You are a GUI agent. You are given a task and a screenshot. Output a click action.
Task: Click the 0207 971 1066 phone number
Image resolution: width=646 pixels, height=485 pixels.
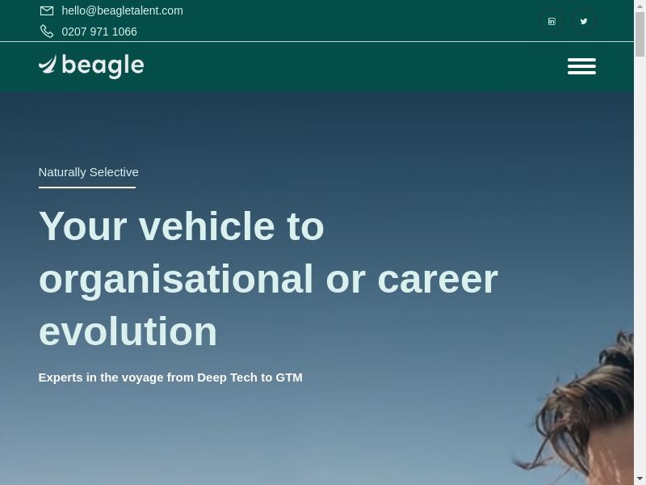click(x=99, y=32)
